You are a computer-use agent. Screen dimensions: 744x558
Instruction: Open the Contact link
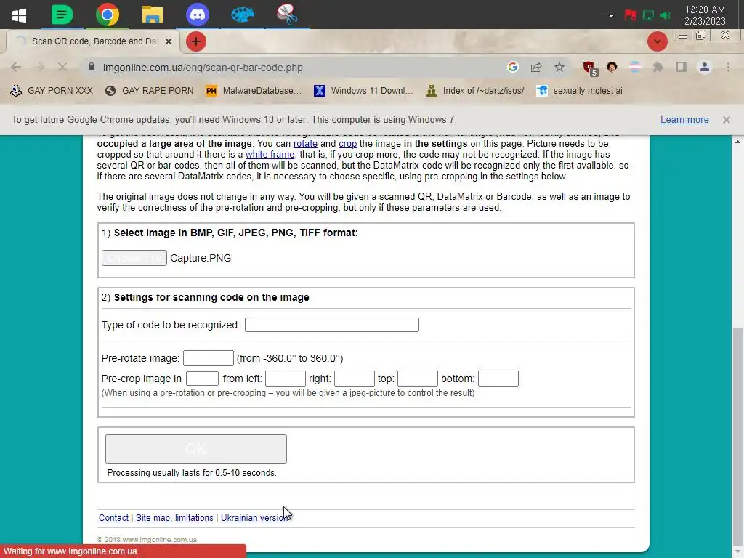pyautogui.click(x=113, y=517)
